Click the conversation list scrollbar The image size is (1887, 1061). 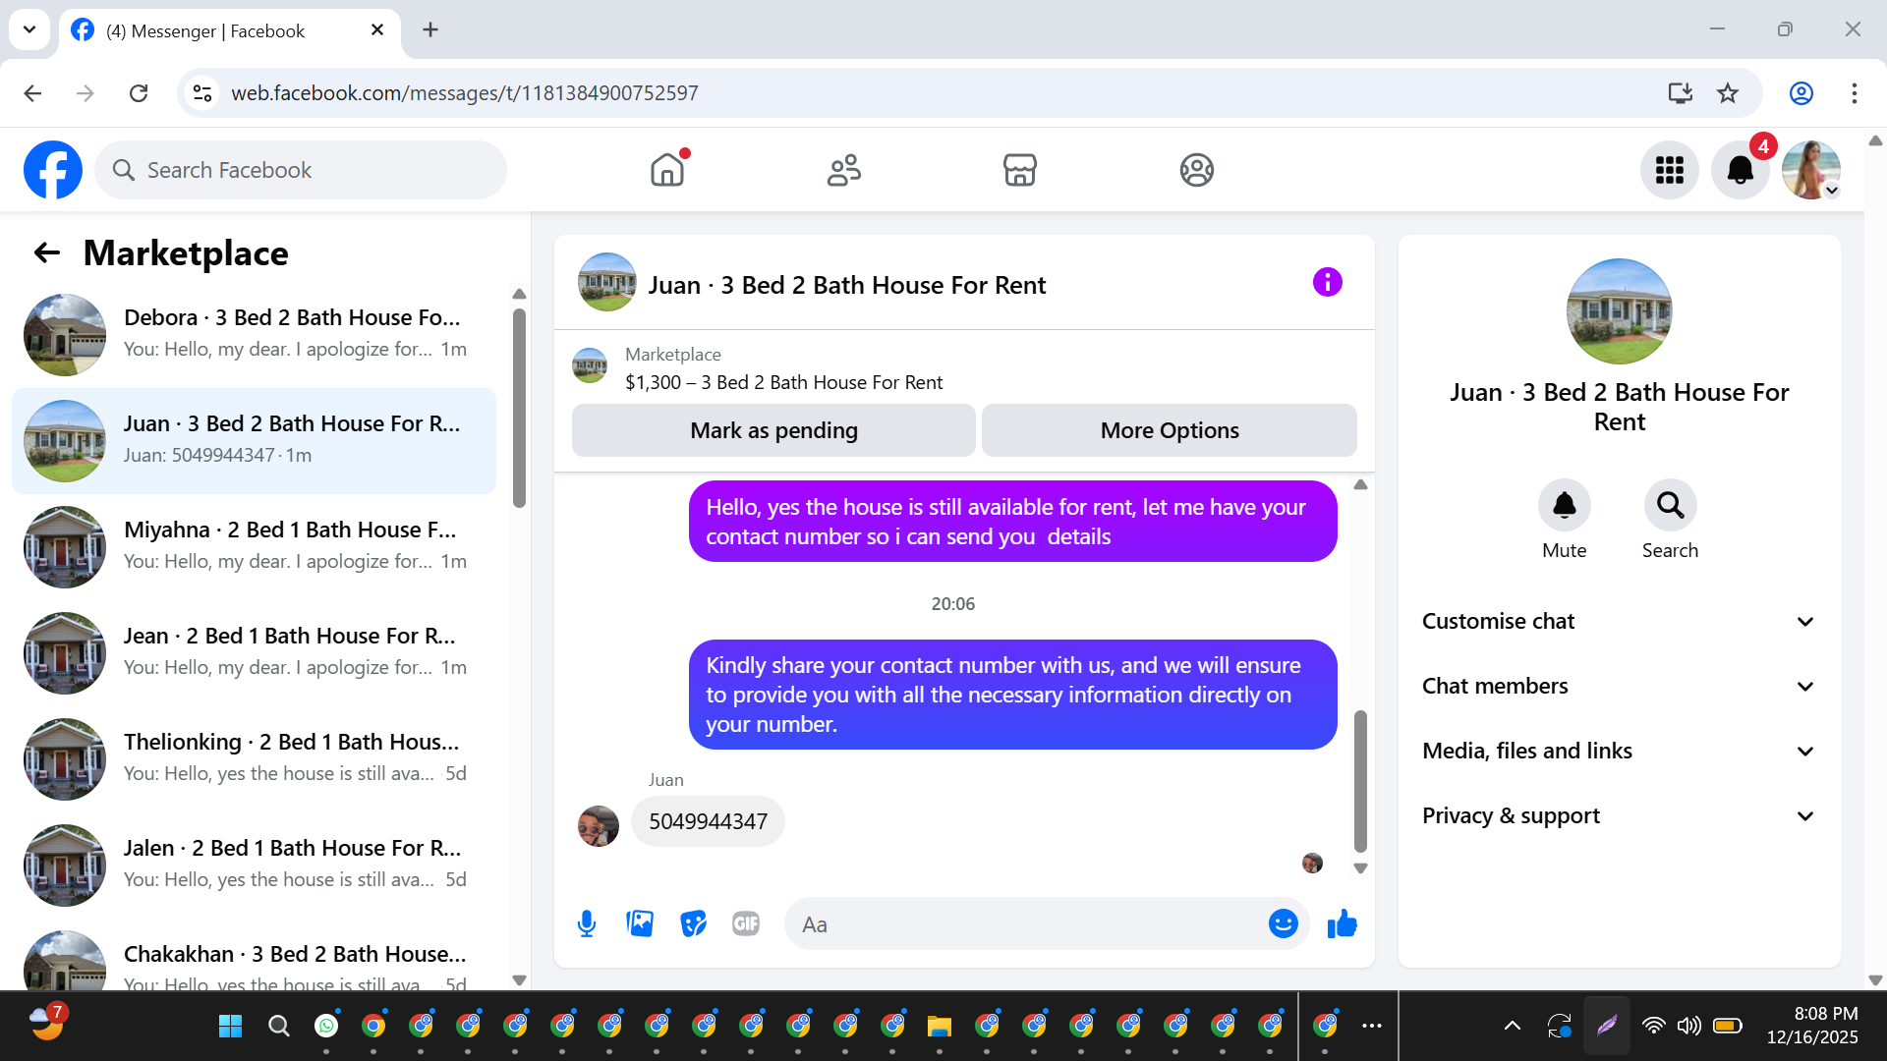pos(519,408)
